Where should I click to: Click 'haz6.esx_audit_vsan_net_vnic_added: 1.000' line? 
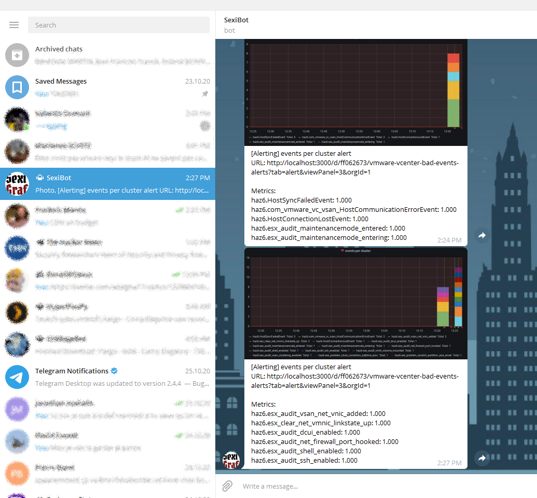pyautogui.click(x=318, y=414)
